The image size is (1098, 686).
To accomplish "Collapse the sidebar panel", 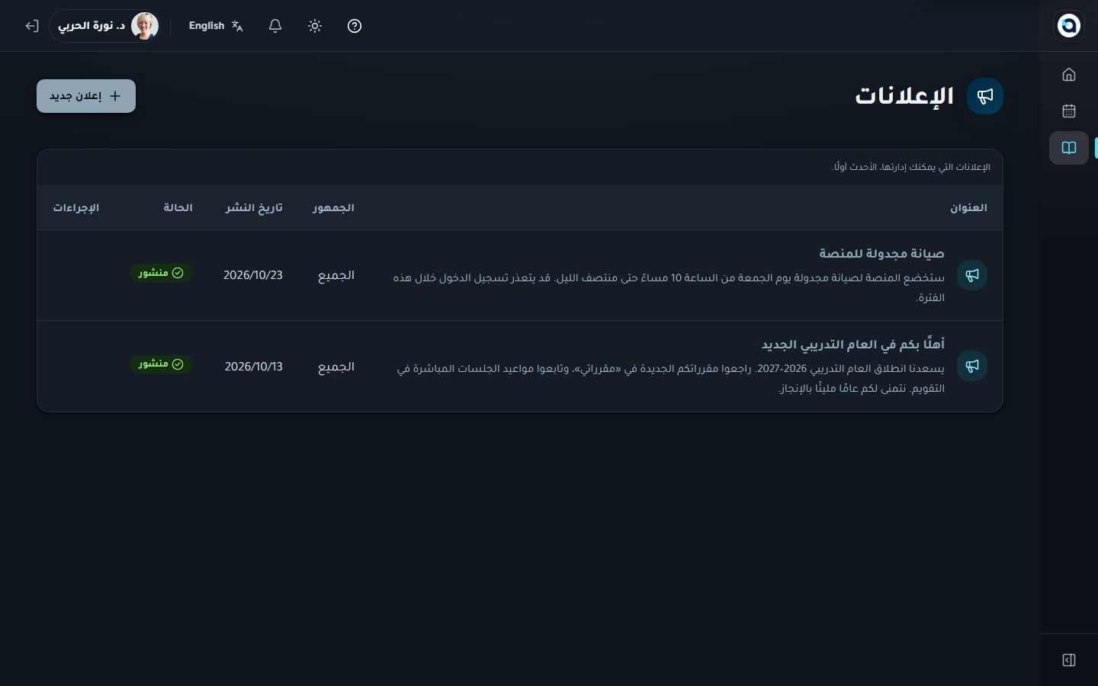I will point(1069,660).
